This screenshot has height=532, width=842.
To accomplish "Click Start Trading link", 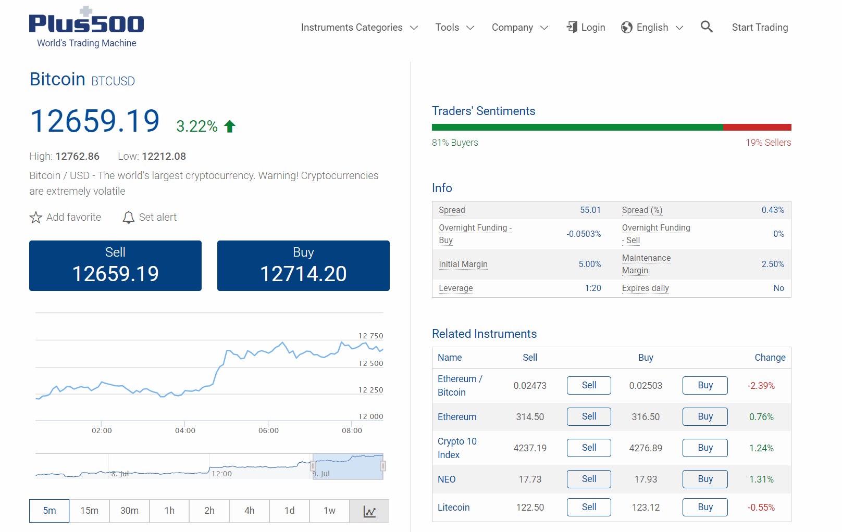I will pyautogui.click(x=760, y=27).
